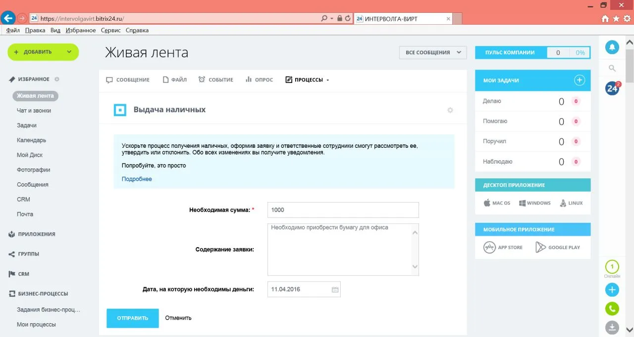Screen dimensions: 634x337
Task: Click the notification bell icon
Action: (x=612, y=47)
